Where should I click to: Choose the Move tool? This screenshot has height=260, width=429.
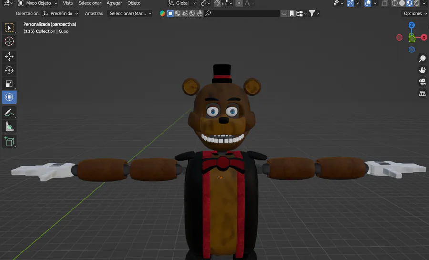9,57
